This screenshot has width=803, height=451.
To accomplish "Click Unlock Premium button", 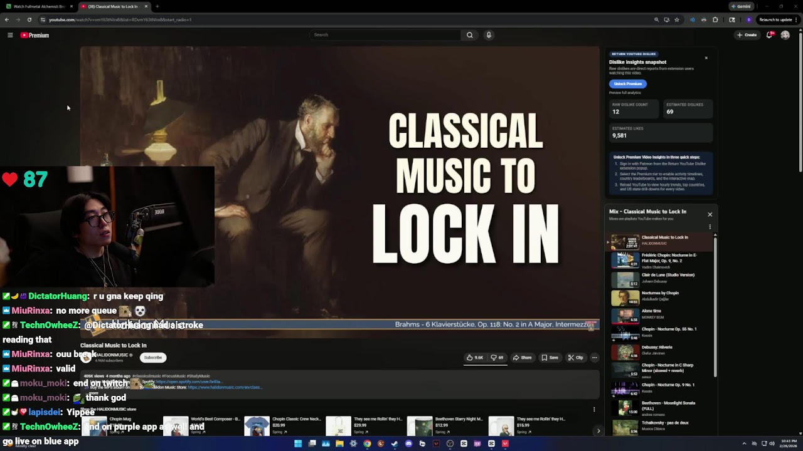I will [x=627, y=84].
